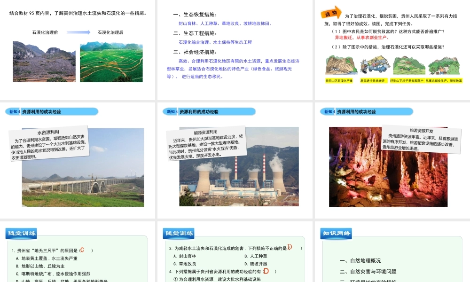
Task: Select the photo of rocky land before treatment
Action: pos(44,62)
